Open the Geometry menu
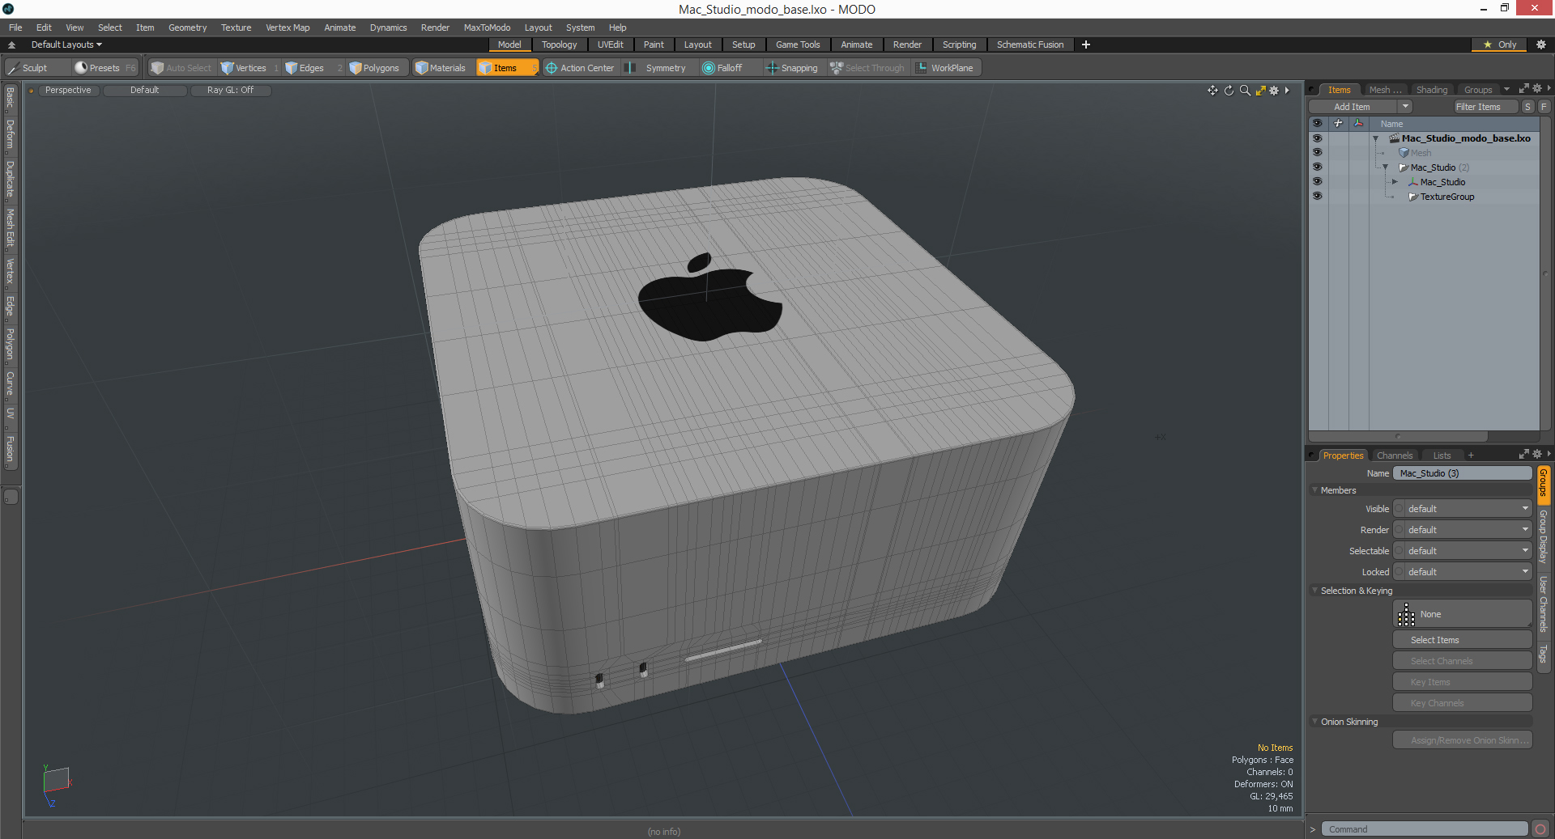This screenshot has width=1555, height=839. (x=187, y=28)
